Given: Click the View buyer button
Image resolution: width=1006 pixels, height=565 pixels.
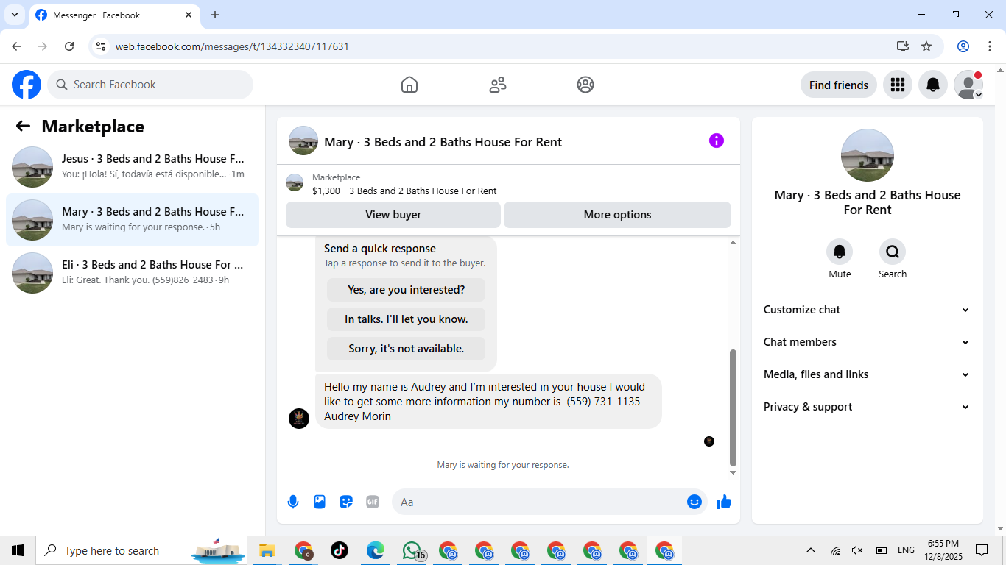Looking at the screenshot, I should click(393, 215).
